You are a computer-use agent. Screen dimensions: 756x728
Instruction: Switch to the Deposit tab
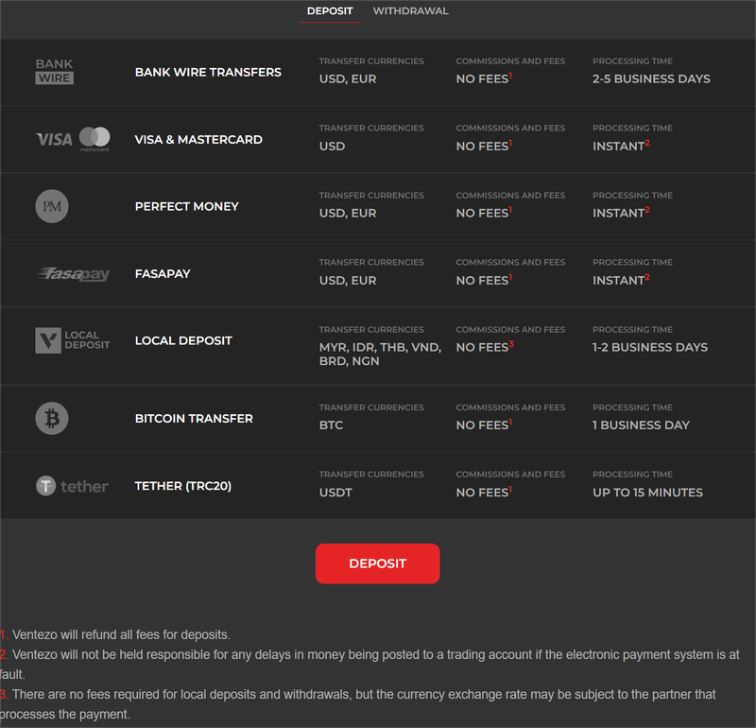pyautogui.click(x=330, y=11)
